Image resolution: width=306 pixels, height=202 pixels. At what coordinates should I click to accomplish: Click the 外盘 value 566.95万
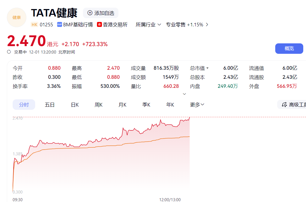[x=287, y=86]
